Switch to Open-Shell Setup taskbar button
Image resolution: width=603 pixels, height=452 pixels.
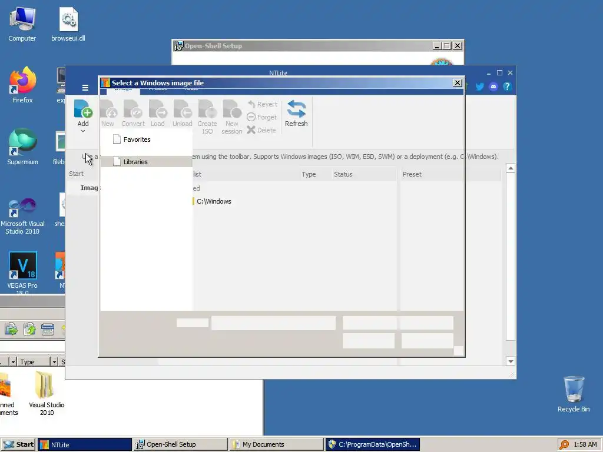[180, 444]
